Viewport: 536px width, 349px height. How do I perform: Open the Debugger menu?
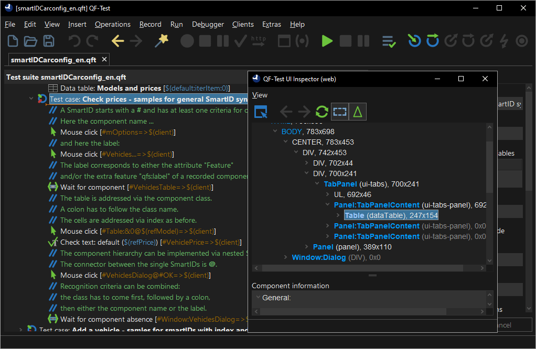[x=208, y=24]
